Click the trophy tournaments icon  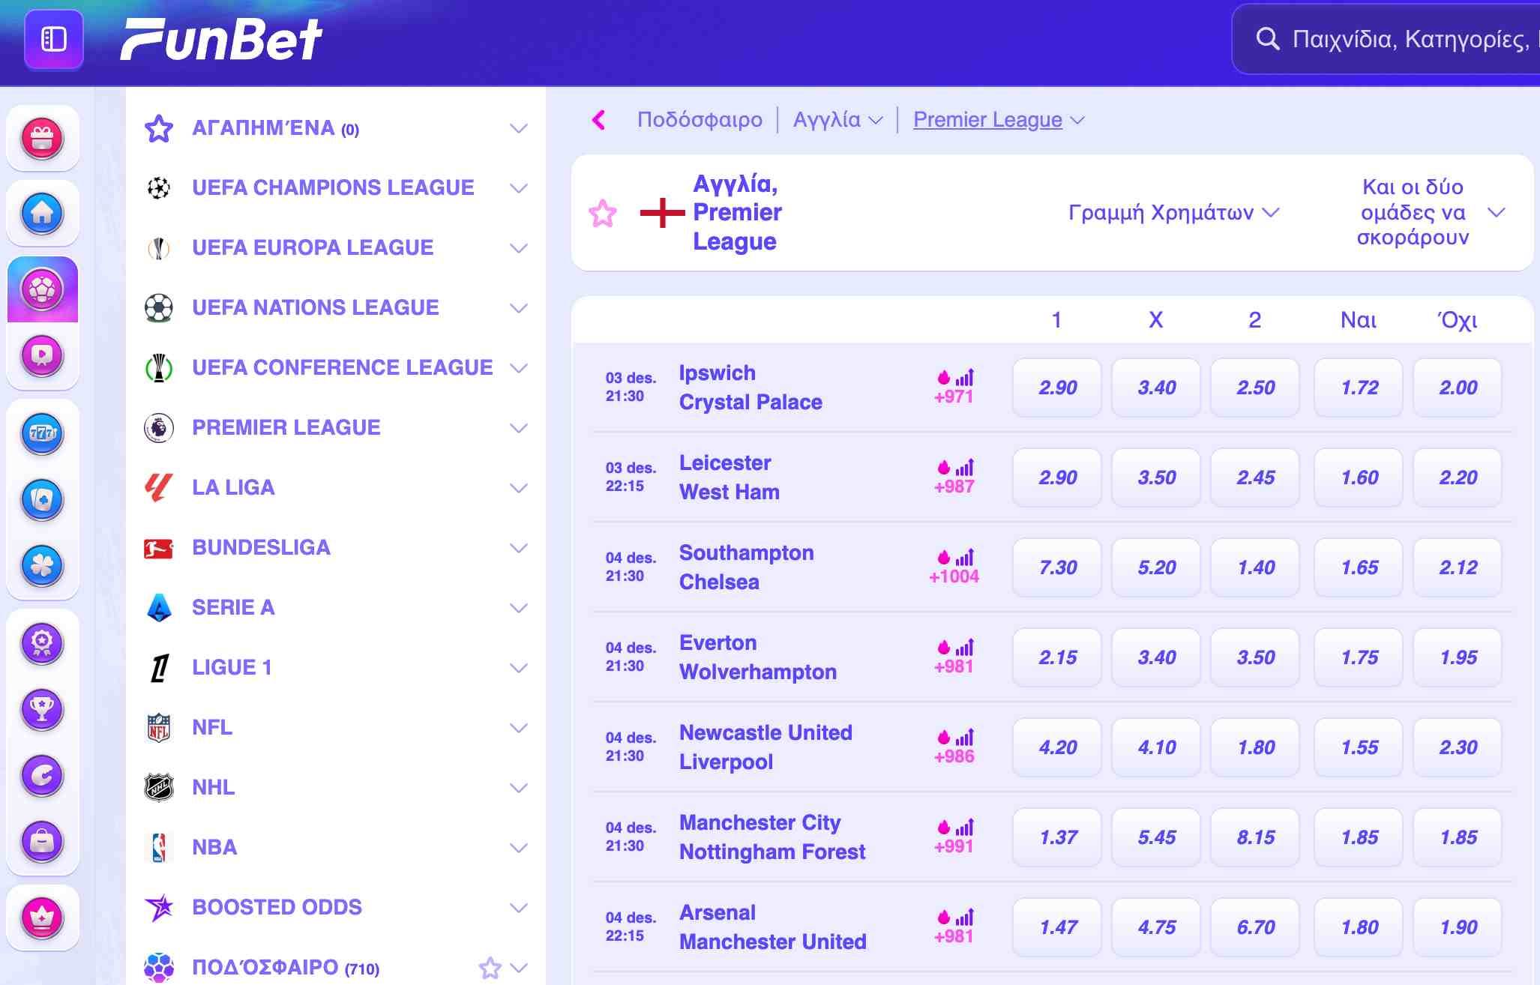[43, 709]
